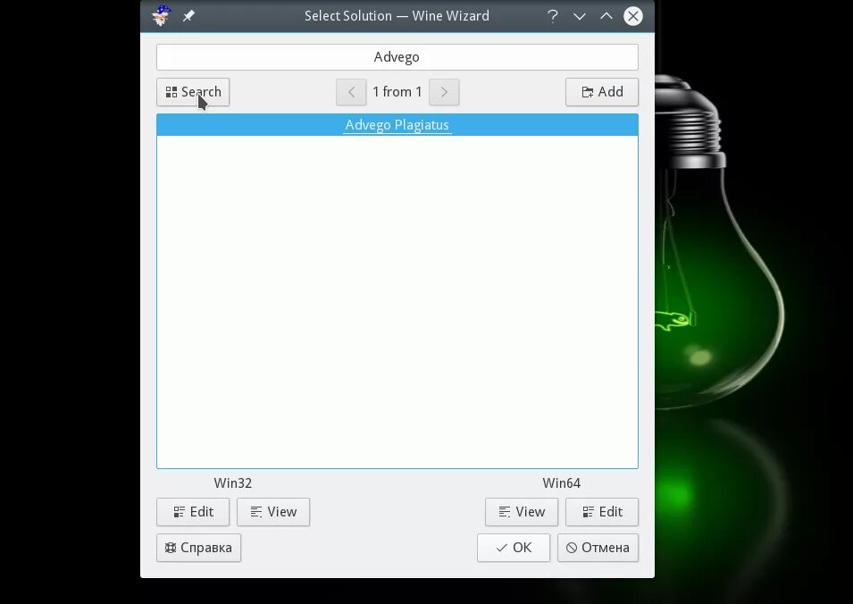The image size is (853, 604).
Task: Select the Advego Plagiatus entry
Action: 397,124
